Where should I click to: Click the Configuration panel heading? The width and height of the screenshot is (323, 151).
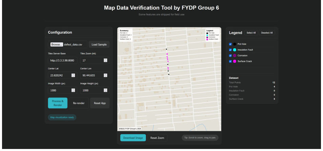(60, 32)
